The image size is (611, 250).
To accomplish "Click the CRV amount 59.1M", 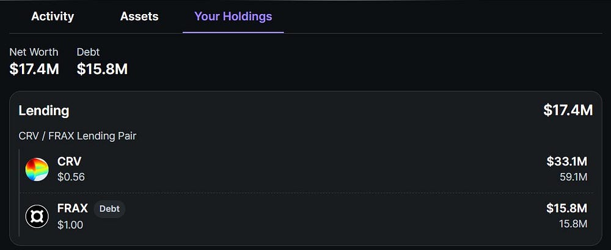I will pyautogui.click(x=573, y=177).
